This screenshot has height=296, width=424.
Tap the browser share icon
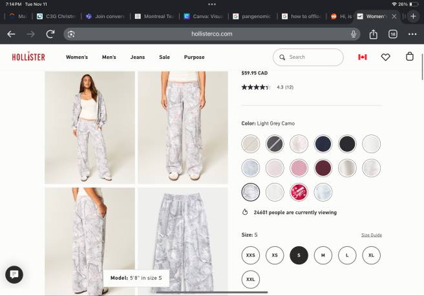374,34
